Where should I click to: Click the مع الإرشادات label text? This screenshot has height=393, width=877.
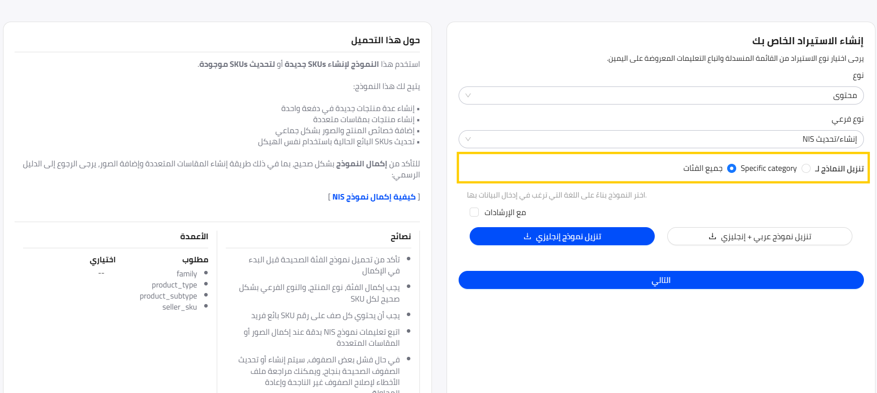point(505,213)
